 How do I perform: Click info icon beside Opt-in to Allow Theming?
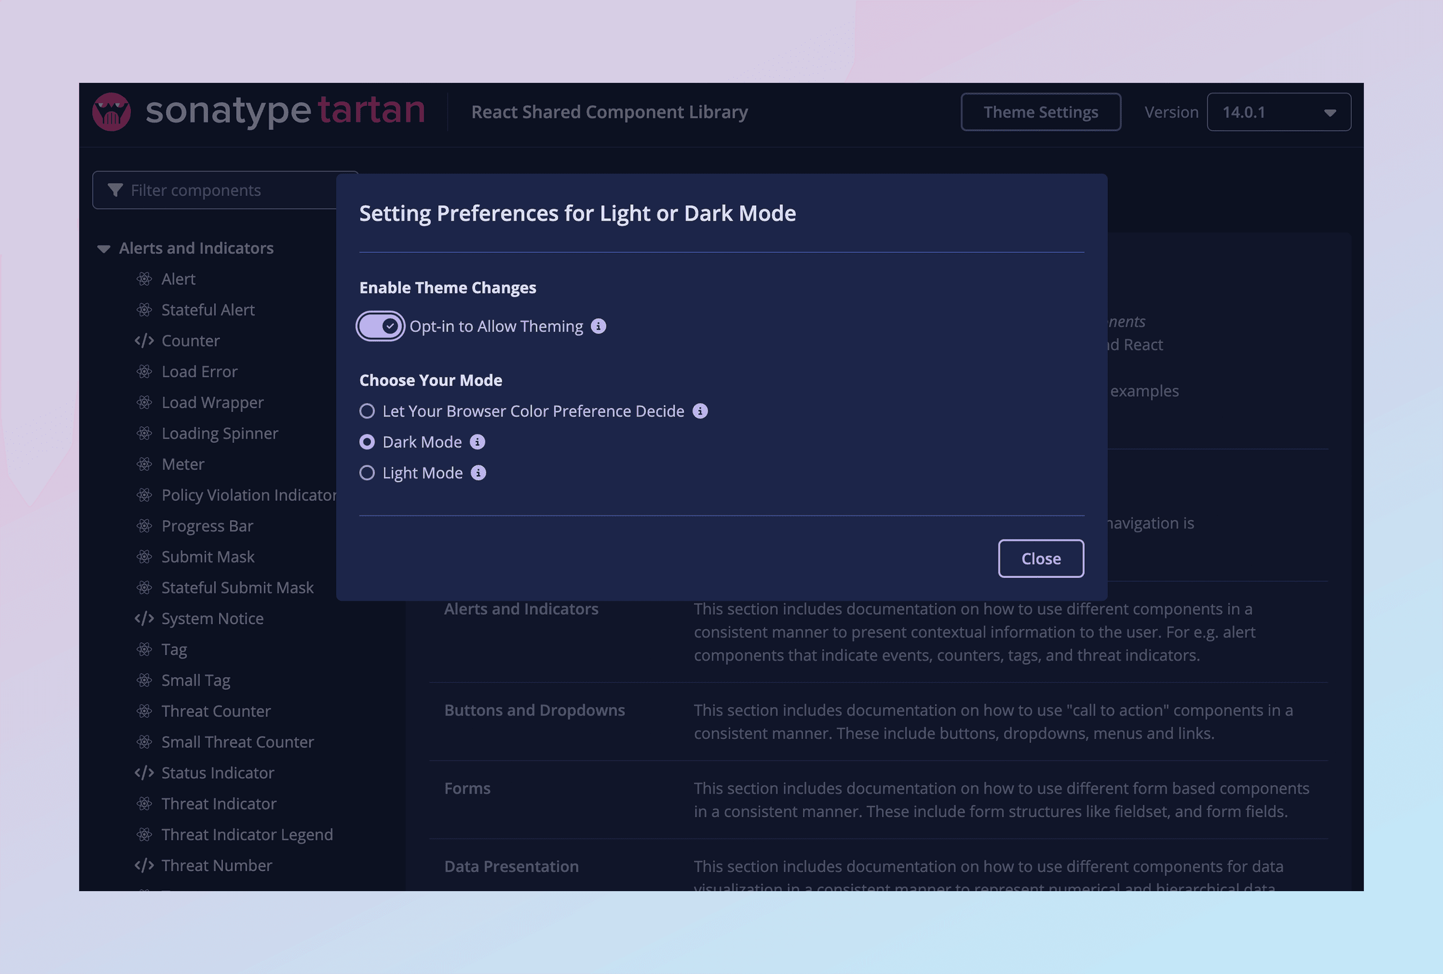599,326
